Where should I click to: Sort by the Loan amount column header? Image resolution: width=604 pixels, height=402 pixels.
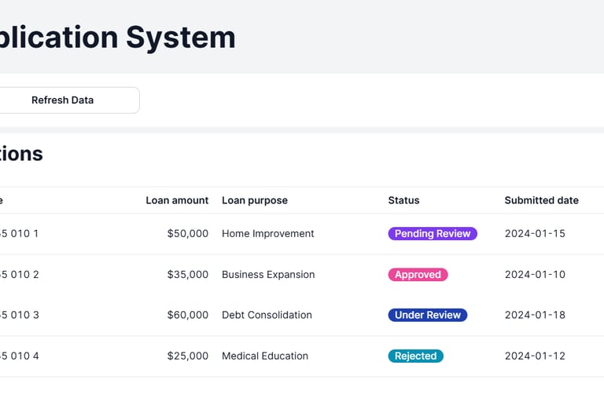pos(177,200)
